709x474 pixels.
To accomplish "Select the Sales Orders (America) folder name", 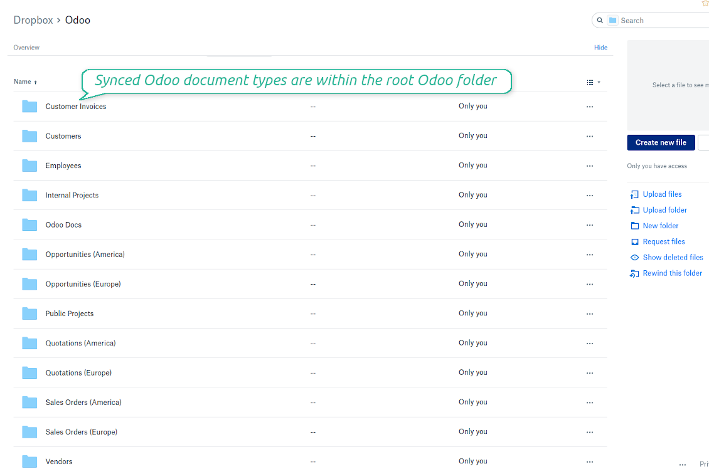I will [83, 403].
